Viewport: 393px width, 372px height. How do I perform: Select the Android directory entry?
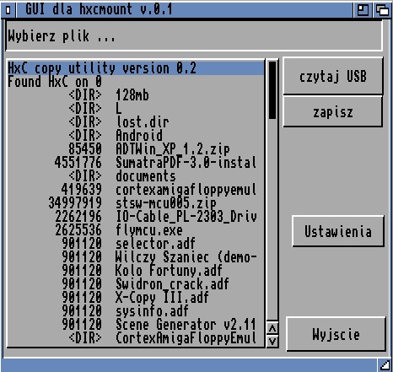[136, 136]
